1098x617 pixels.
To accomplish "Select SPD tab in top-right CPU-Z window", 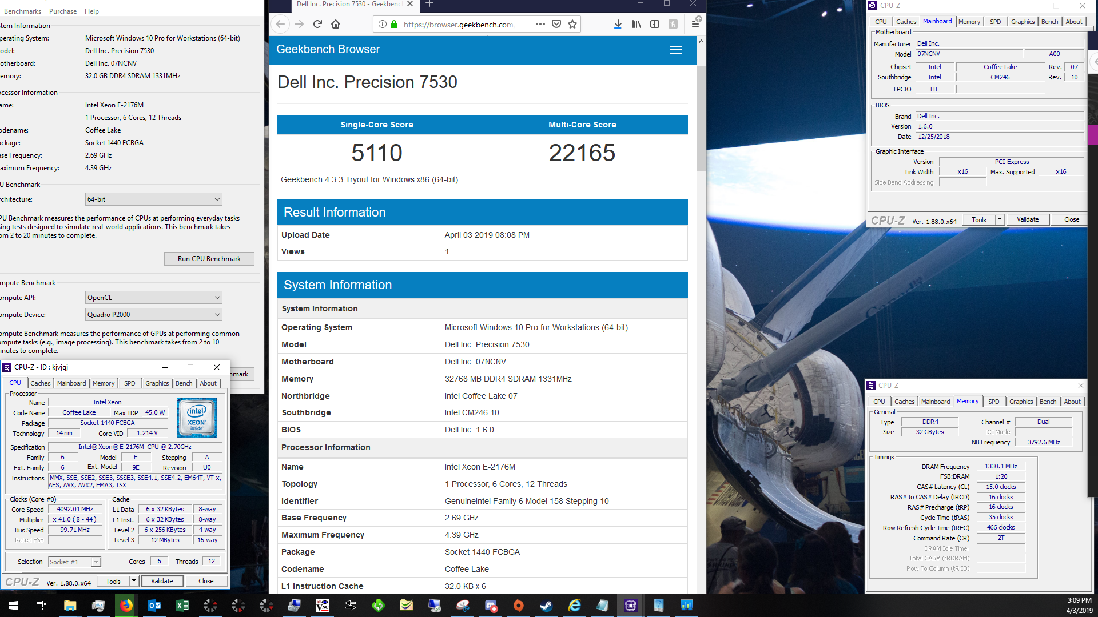I will pyautogui.click(x=996, y=22).
